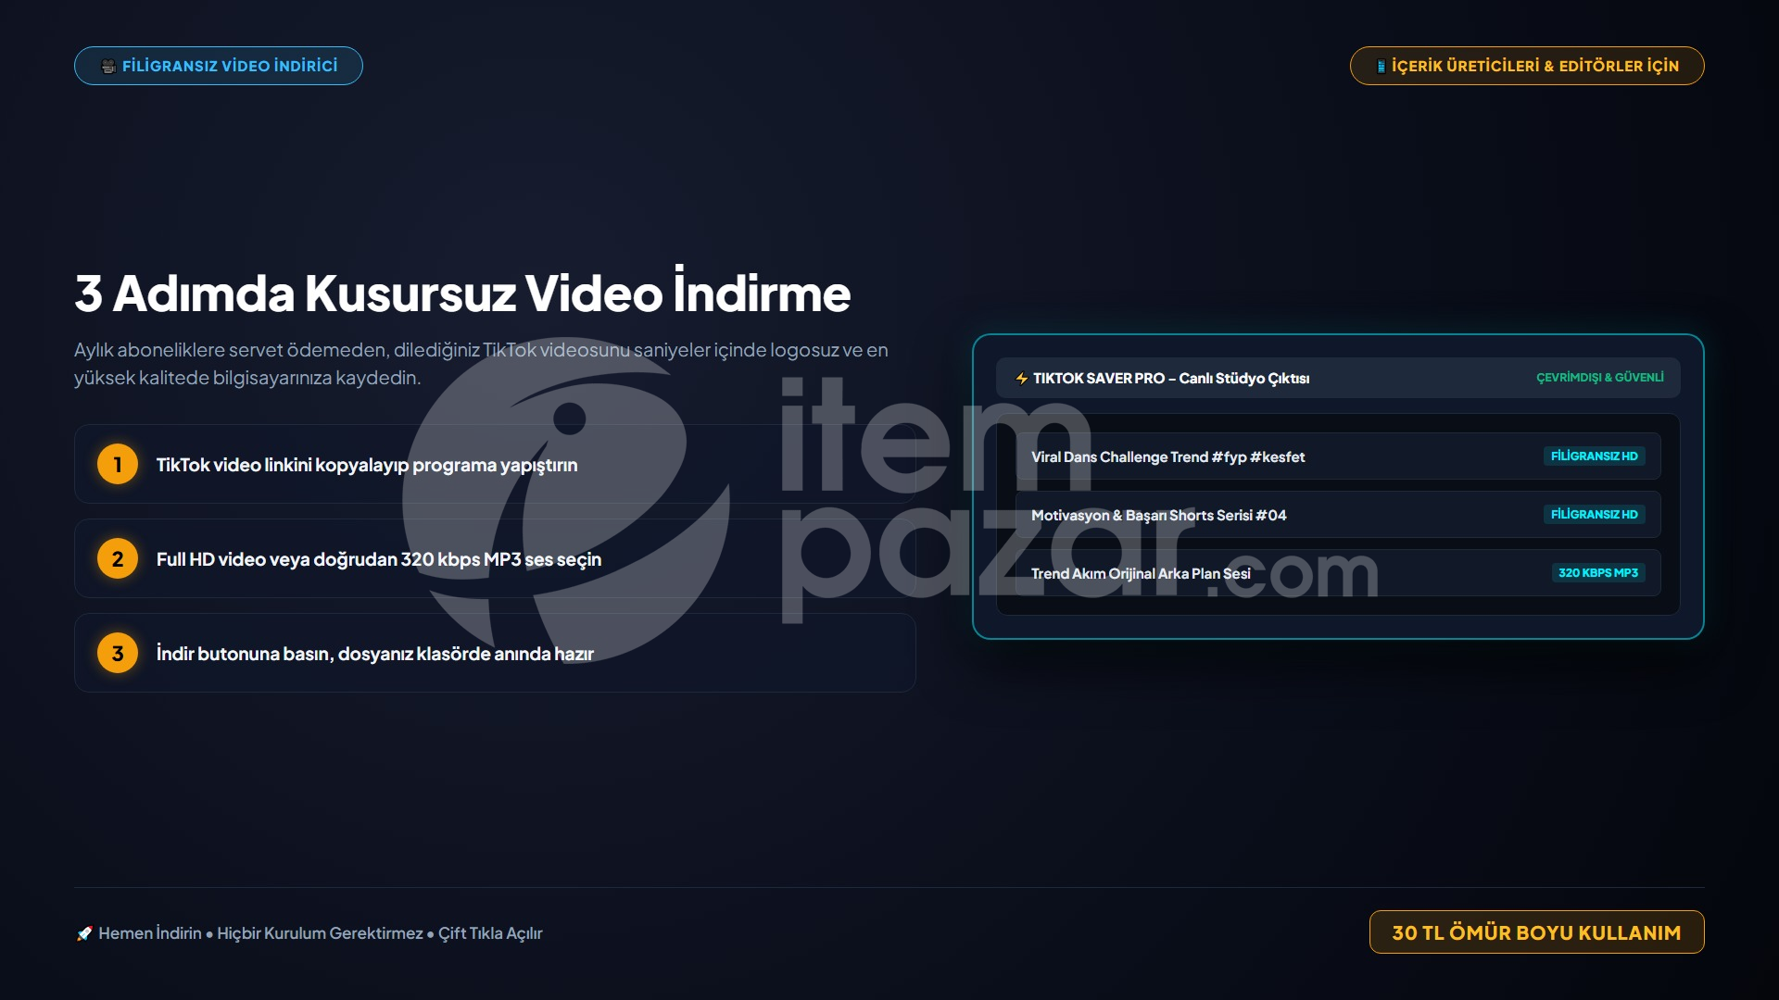Image resolution: width=1779 pixels, height=1000 pixels.
Task: Click the subtitle paragraph starting Aylık aboneliklere
Action: [481, 364]
